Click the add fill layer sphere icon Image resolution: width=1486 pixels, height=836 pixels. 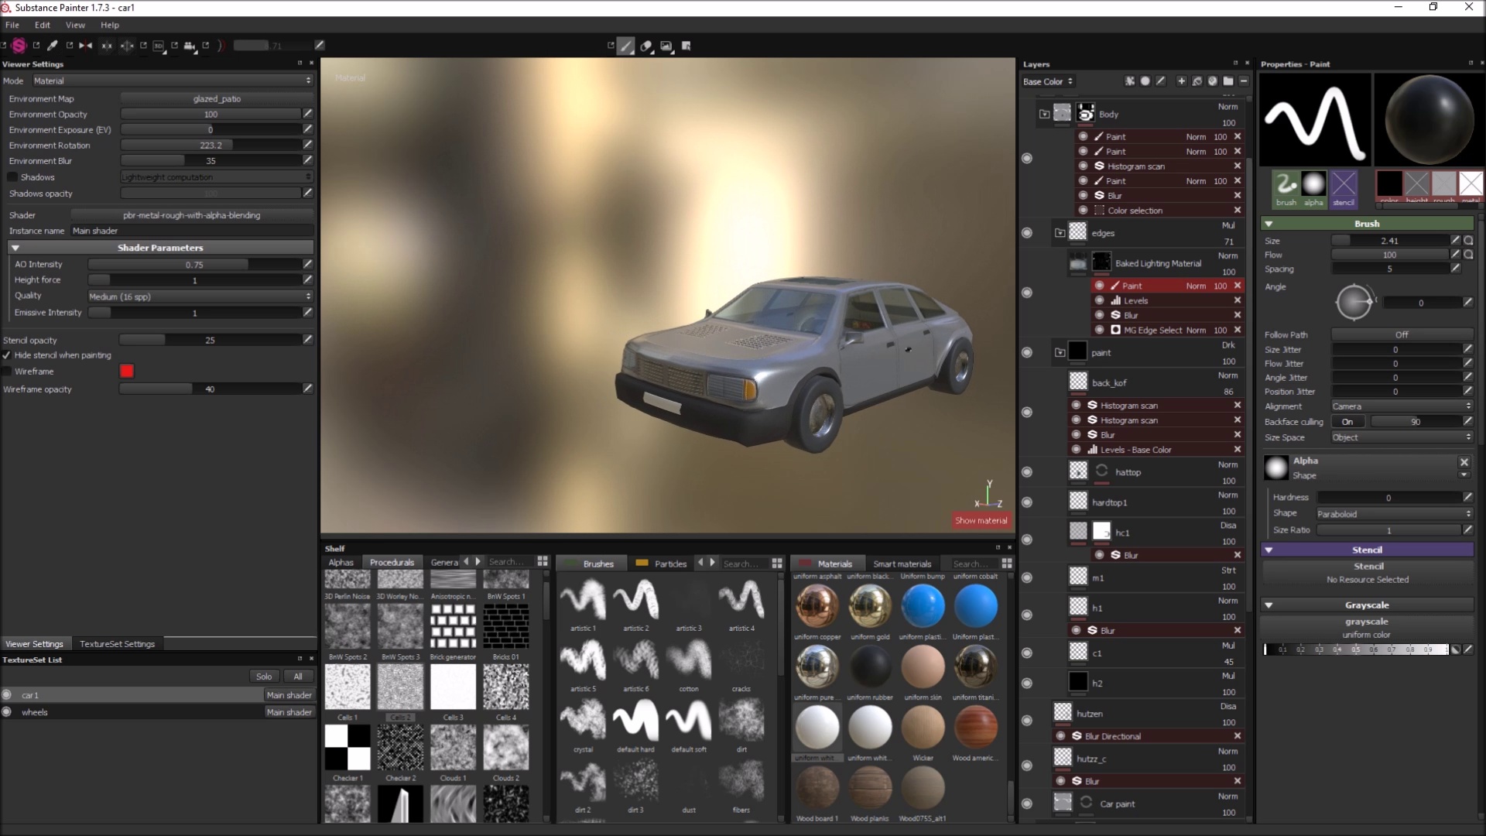click(1145, 81)
